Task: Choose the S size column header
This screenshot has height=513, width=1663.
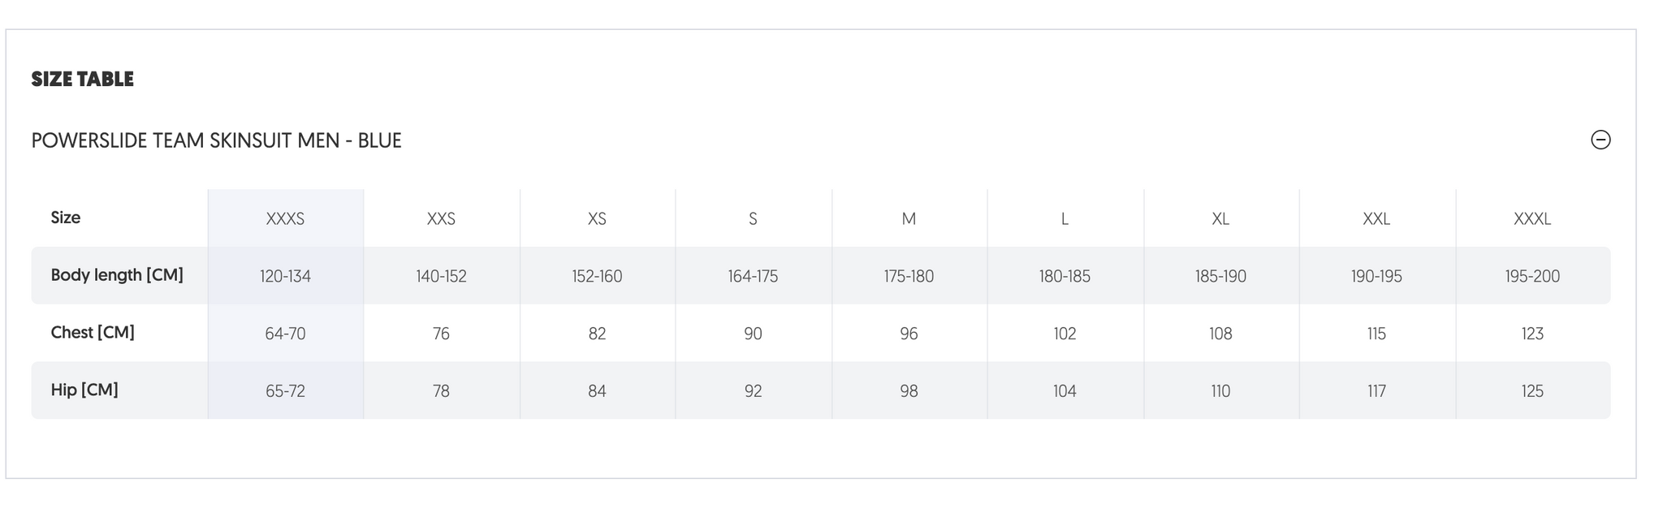Action: tap(753, 218)
